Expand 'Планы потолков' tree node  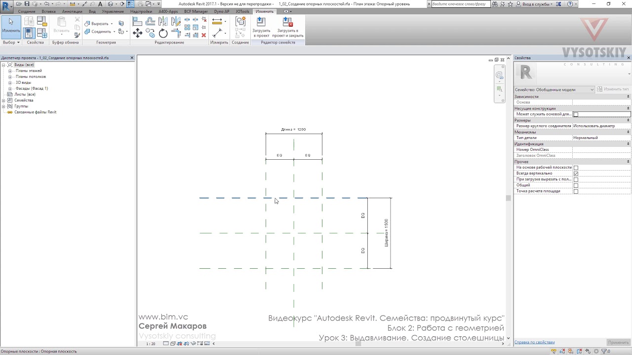coord(10,77)
